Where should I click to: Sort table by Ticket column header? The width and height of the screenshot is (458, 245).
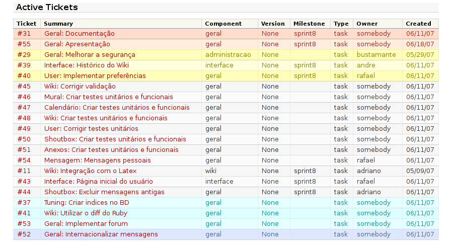27,24
